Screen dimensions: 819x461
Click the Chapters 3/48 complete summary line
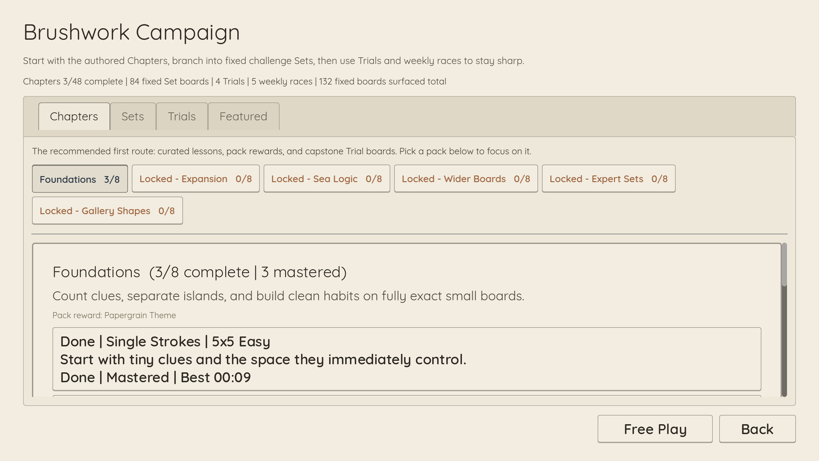coord(234,82)
